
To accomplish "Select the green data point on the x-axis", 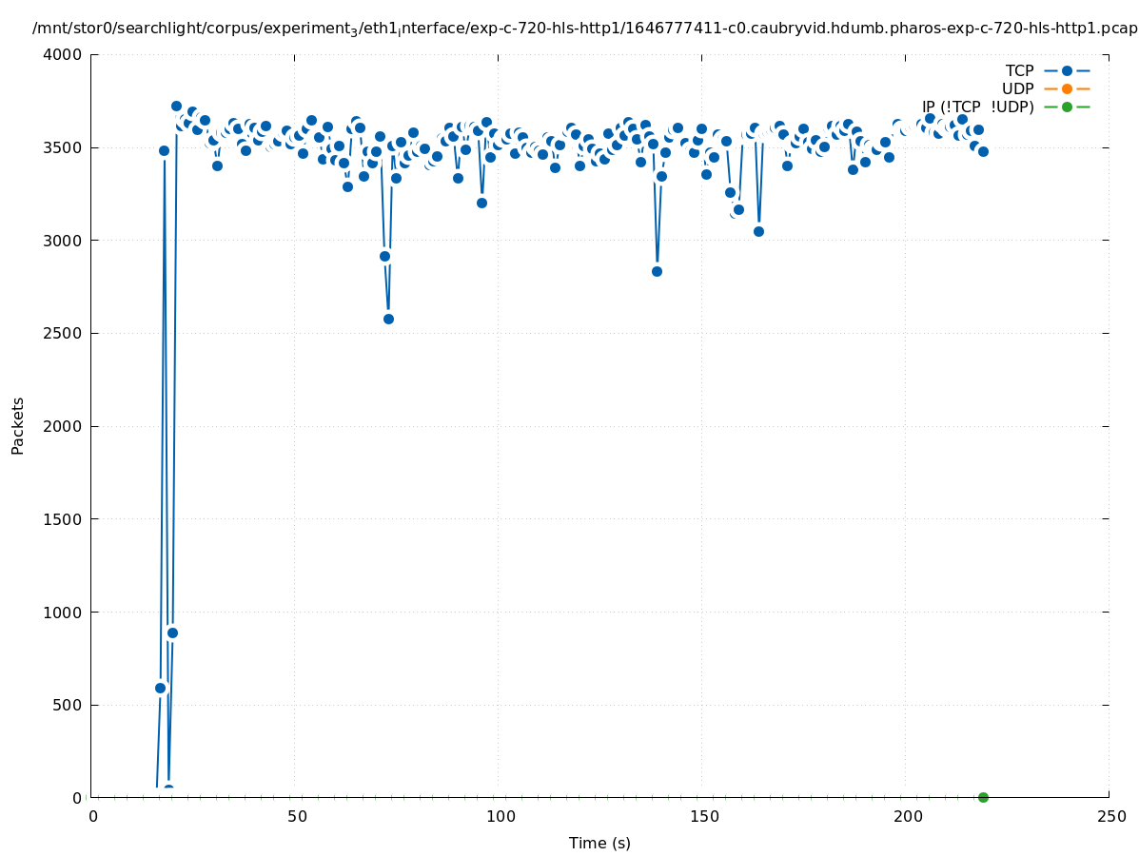I will click(x=983, y=797).
